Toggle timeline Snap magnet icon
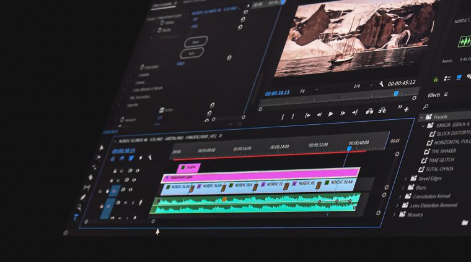This screenshot has height=262, width=471. point(121,159)
